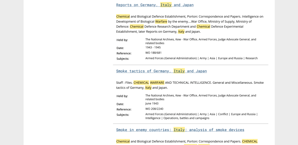Click "Reference:" label in Smoke tactics result
Screen dimensions: 298x145
coord(124,109)
